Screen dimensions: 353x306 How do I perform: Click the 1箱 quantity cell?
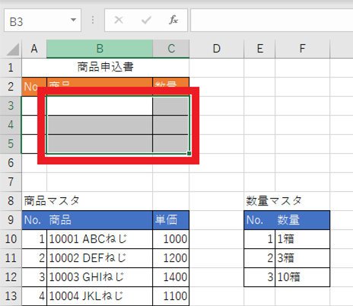coord(302,239)
